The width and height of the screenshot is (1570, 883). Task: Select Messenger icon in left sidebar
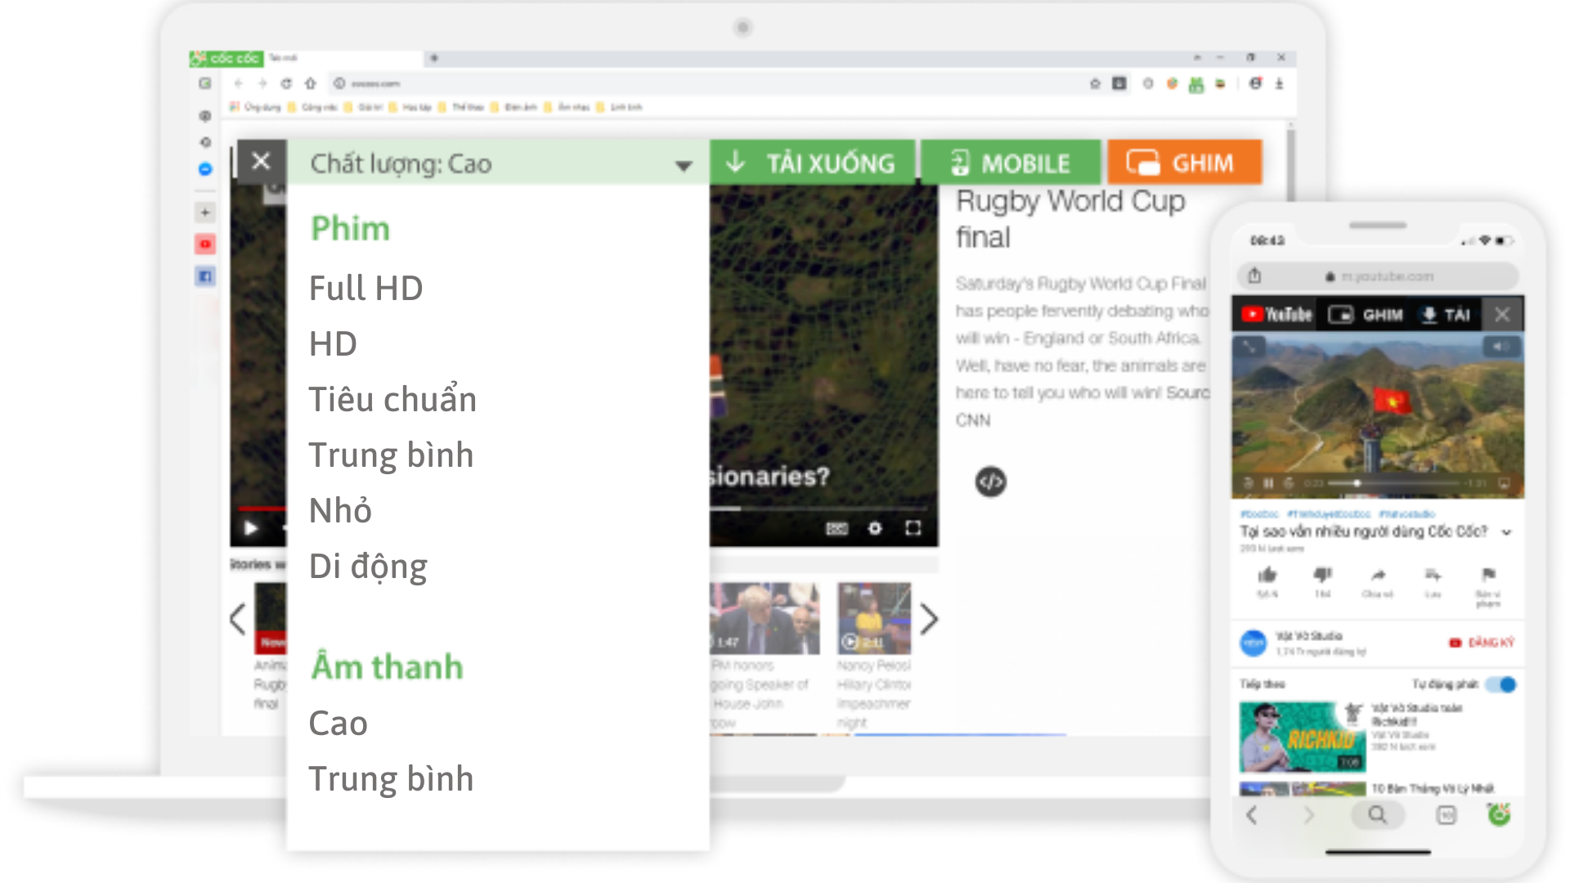point(205,169)
